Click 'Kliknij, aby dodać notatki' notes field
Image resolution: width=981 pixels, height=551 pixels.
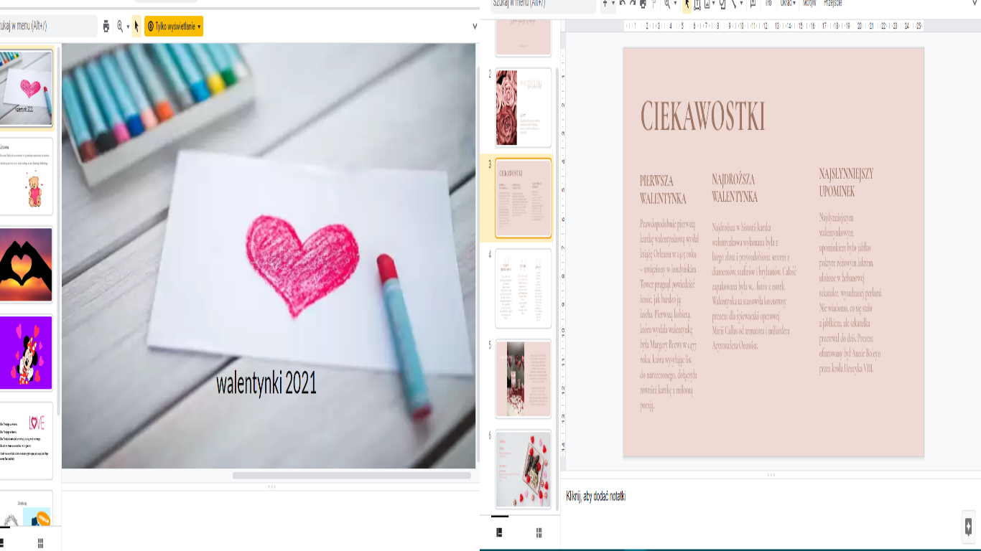click(x=595, y=496)
